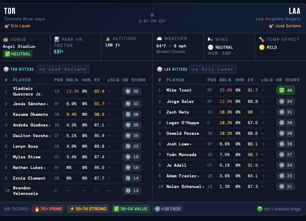This screenshot has height=221, width=306.
Task: Click the yellow MILD temperature circle
Action: tap(262, 47)
